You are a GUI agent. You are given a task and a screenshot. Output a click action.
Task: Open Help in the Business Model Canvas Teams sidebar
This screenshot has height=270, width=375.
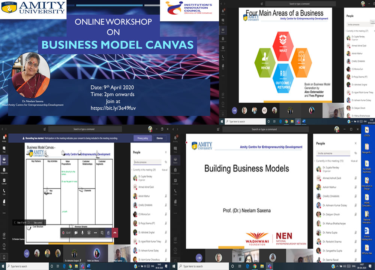coord(4,246)
